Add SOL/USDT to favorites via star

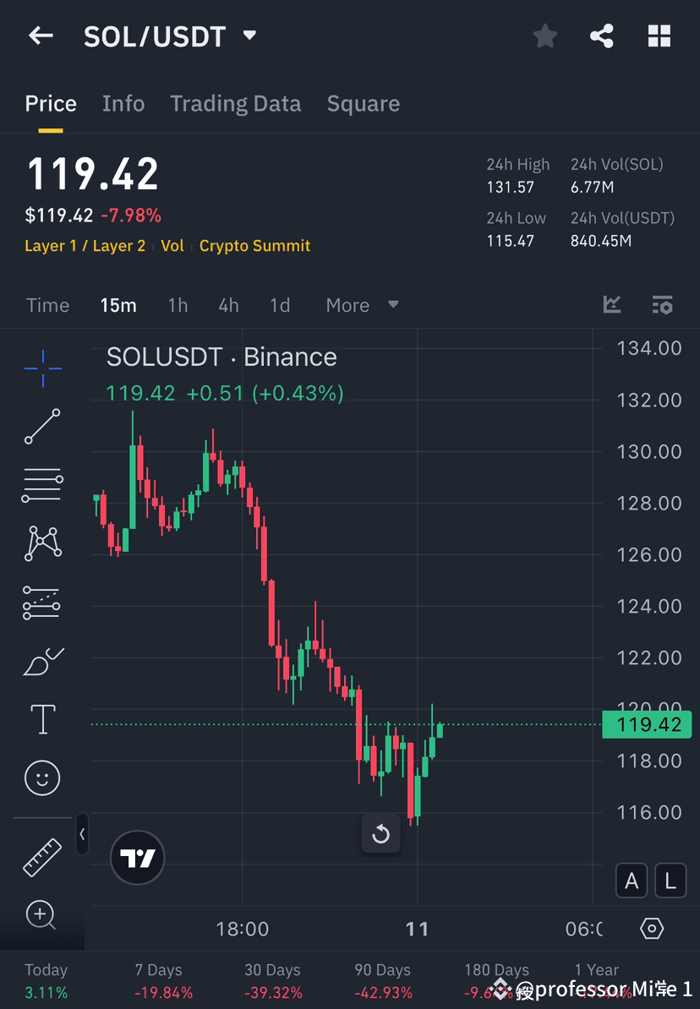point(544,35)
